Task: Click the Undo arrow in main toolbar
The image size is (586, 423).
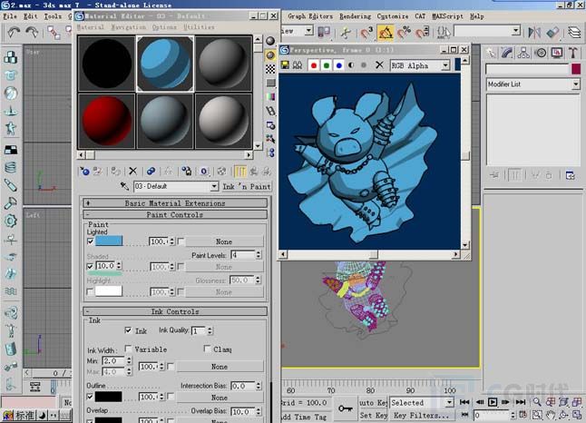Action: point(14,32)
